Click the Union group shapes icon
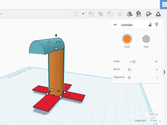The height and width of the screenshot is (125, 167). point(101,14)
